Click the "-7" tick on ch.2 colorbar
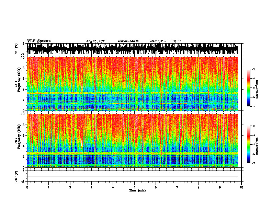 point(253,163)
